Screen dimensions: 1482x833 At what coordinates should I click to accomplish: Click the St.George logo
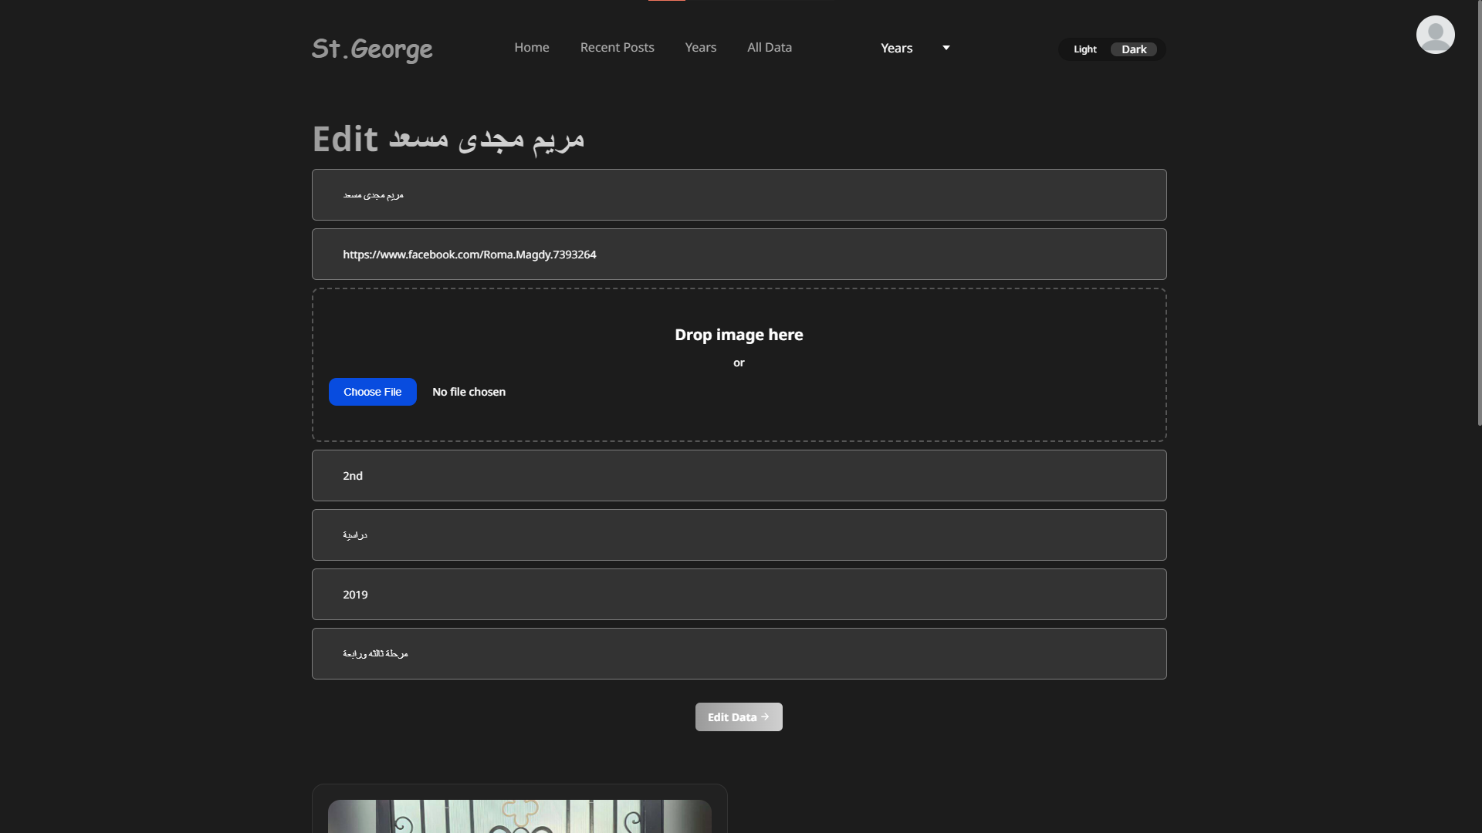[372, 49]
